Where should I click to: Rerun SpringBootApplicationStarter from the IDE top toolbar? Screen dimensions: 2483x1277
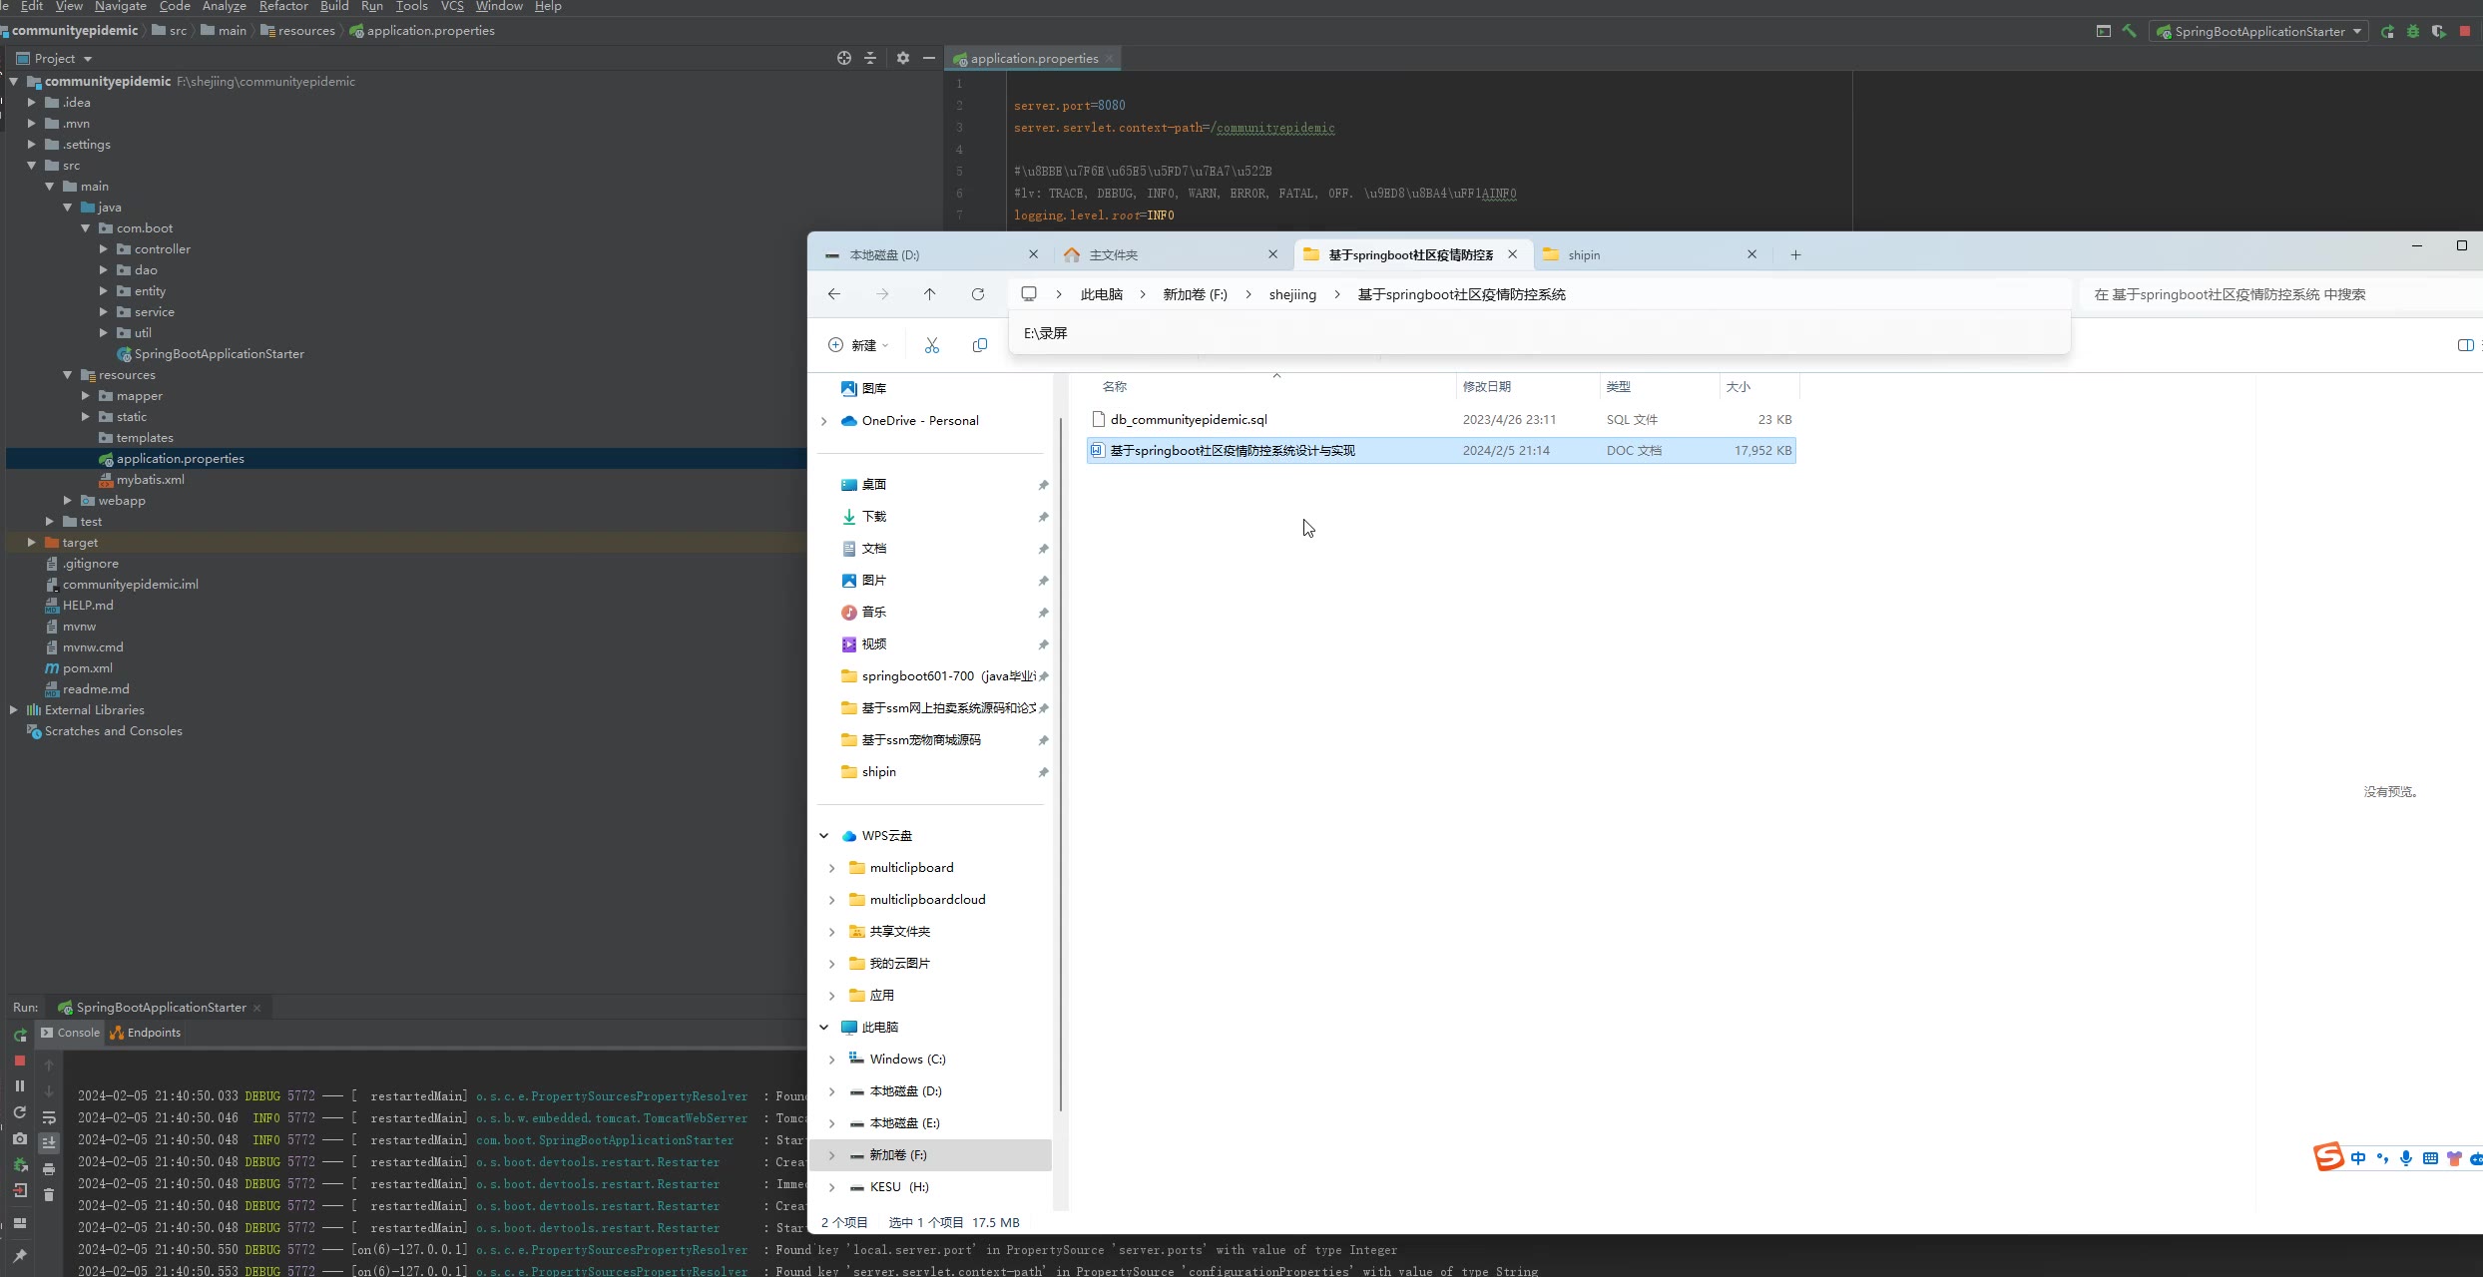tap(2387, 32)
